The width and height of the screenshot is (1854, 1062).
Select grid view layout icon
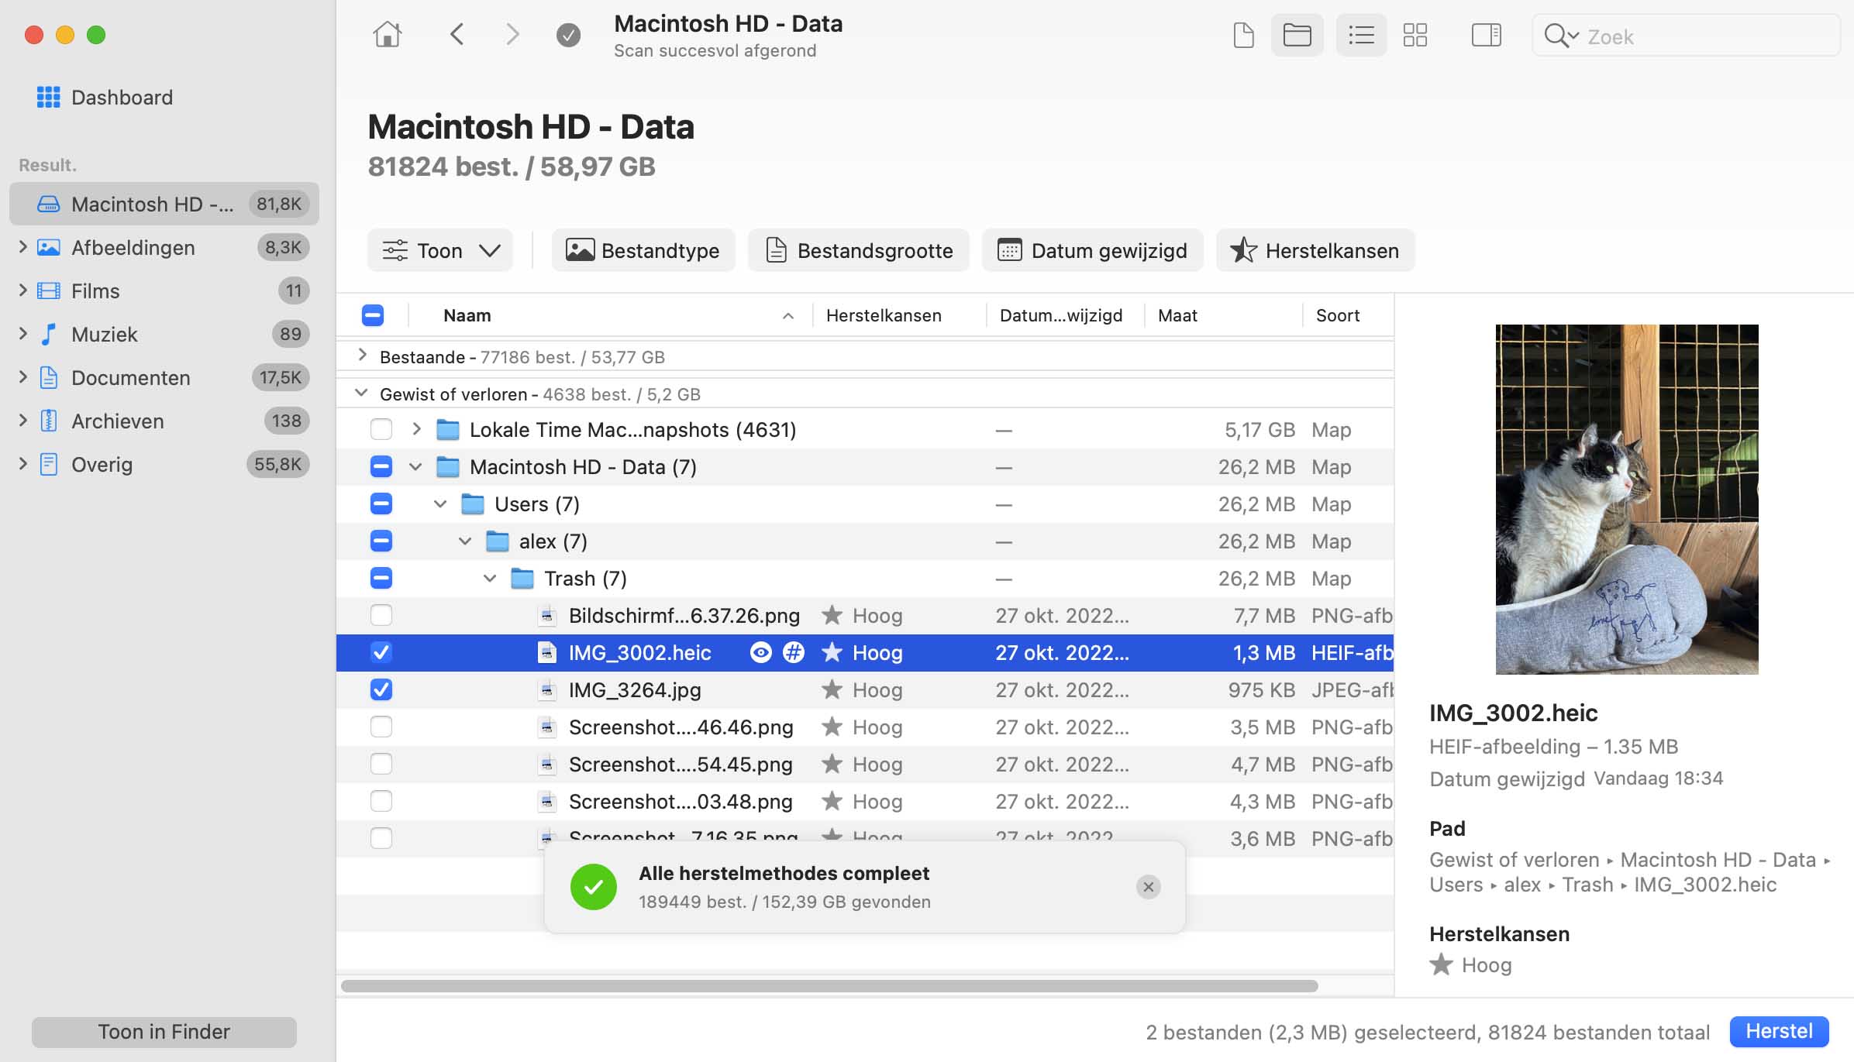pyautogui.click(x=1415, y=35)
